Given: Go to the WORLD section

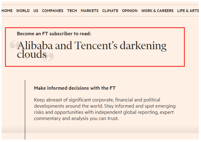Looking at the screenshot, I should click(23, 11).
